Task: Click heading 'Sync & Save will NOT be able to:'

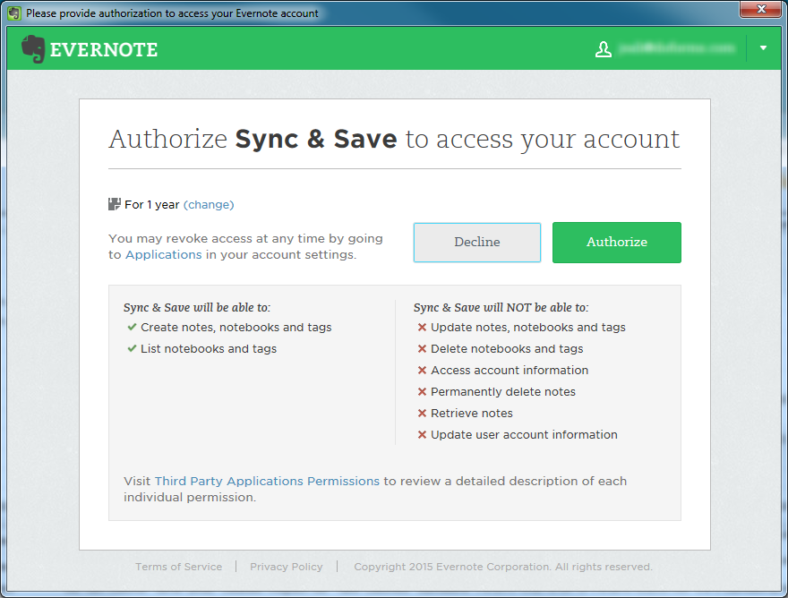Action: tap(501, 308)
